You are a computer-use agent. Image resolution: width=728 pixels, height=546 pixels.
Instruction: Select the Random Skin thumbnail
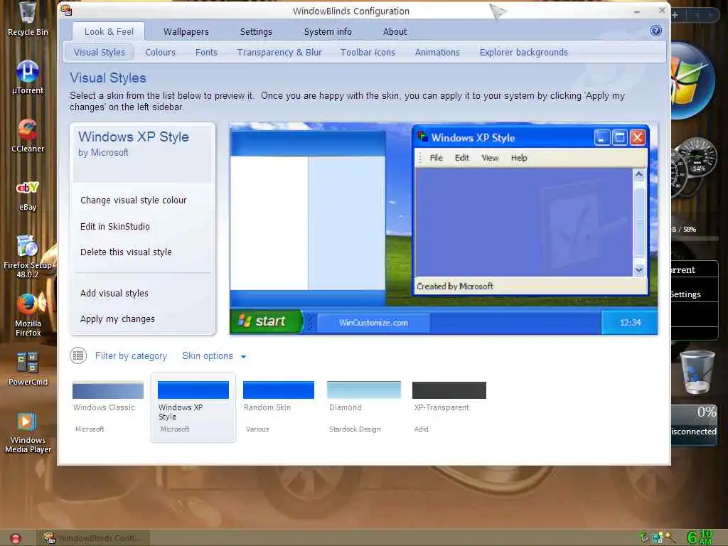pyautogui.click(x=279, y=407)
